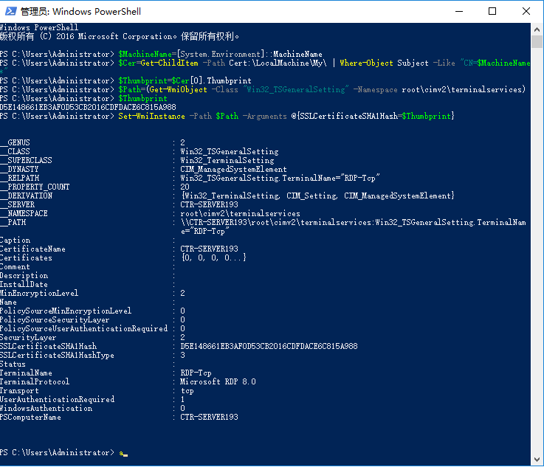544x467 pixels.
Task: Maximize the PowerShell window
Action: coord(492,11)
